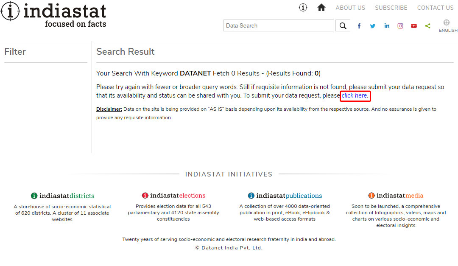
Task: Open indiastat districts initiative
Action: (62, 196)
